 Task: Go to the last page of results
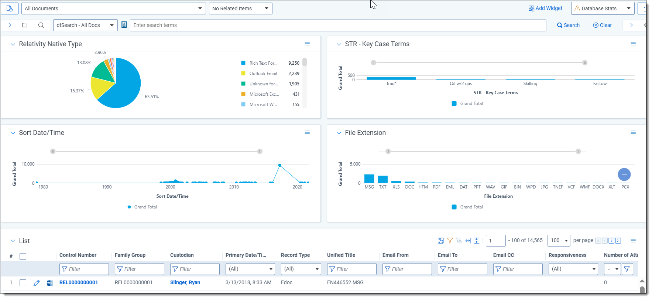618,241
